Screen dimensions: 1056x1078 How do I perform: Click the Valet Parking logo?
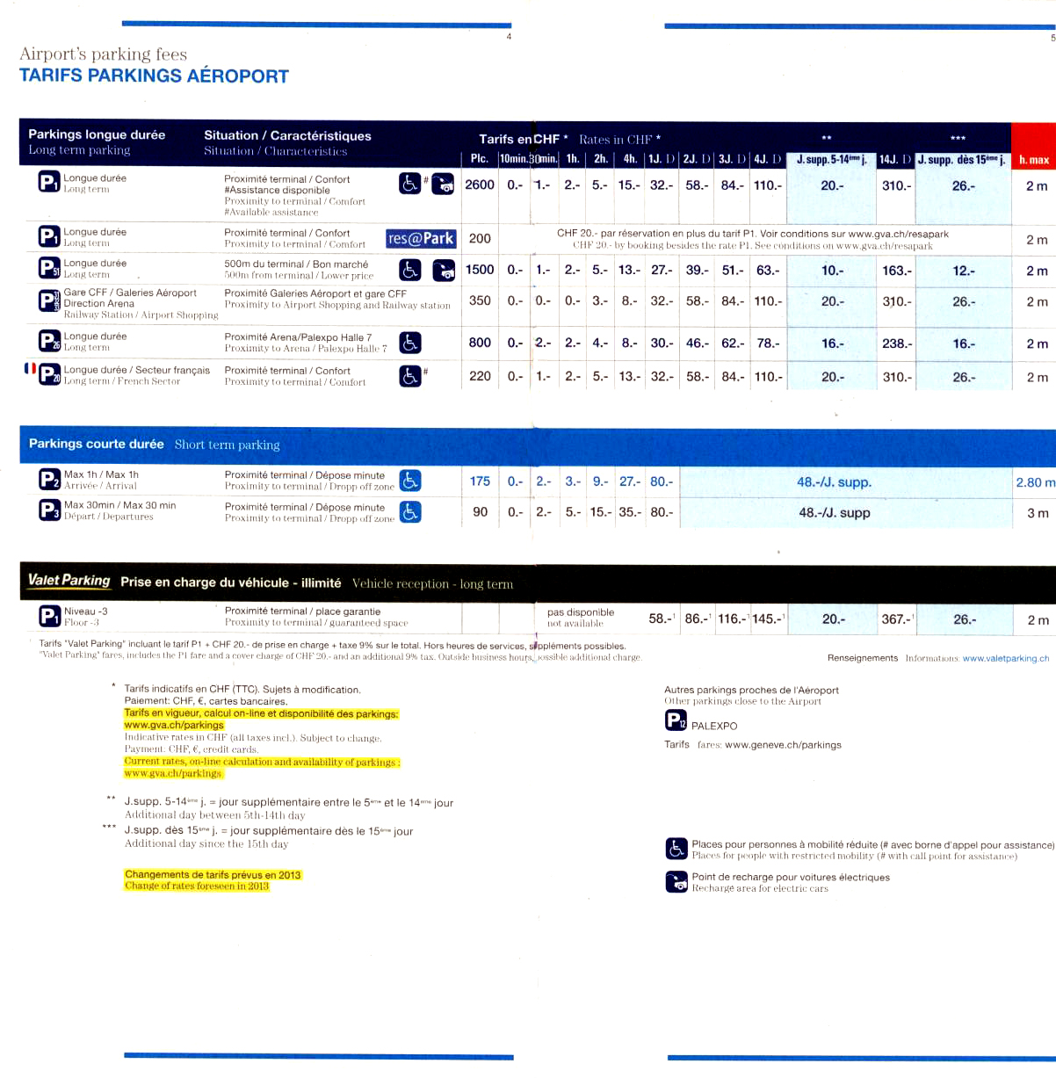pyautogui.click(x=69, y=581)
